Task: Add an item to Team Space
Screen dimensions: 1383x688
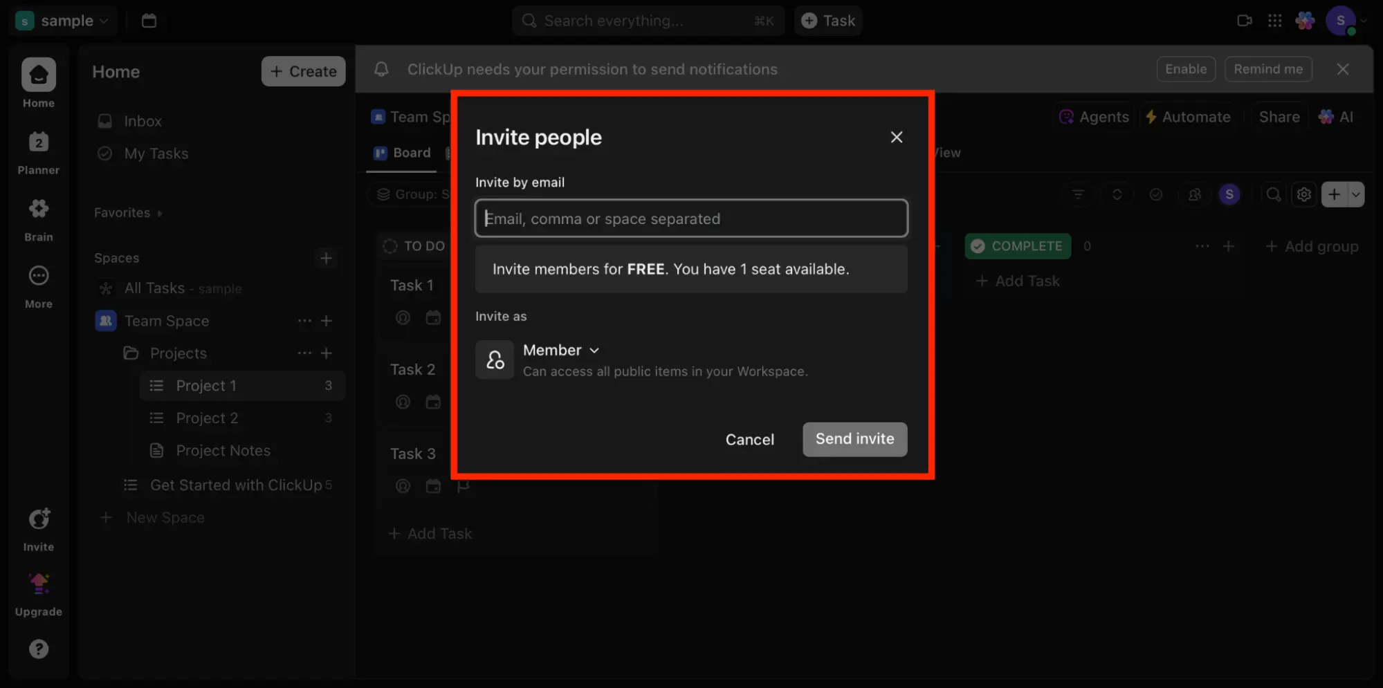Action: [x=327, y=321]
